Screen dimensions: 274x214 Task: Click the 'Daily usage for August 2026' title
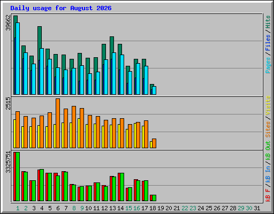coord(61,8)
